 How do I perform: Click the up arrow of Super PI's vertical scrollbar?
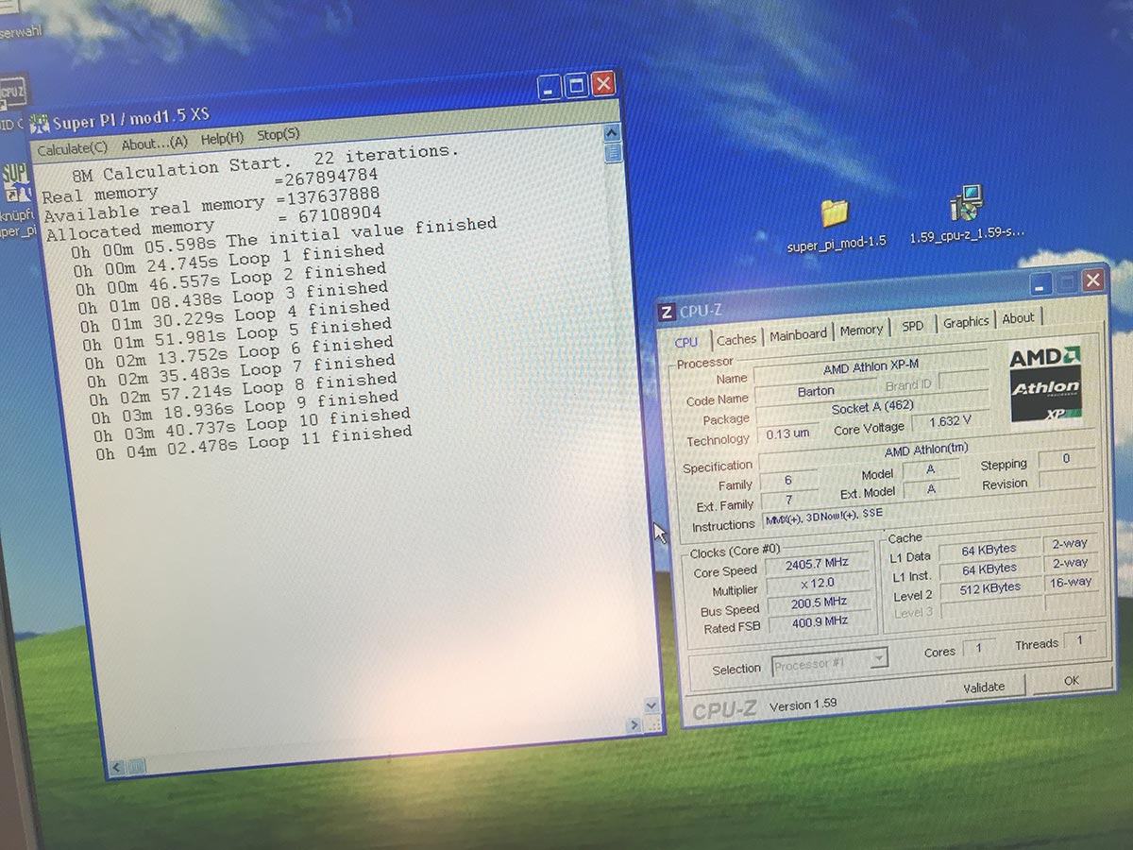click(612, 132)
